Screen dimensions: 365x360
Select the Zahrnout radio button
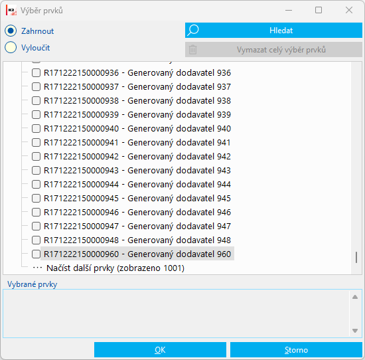tap(11, 31)
